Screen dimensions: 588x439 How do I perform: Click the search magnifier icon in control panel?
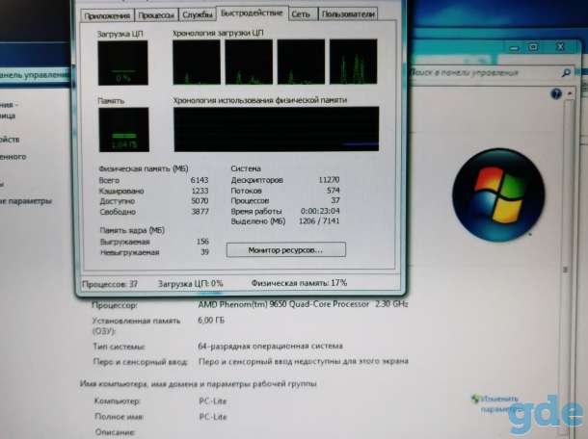566,72
